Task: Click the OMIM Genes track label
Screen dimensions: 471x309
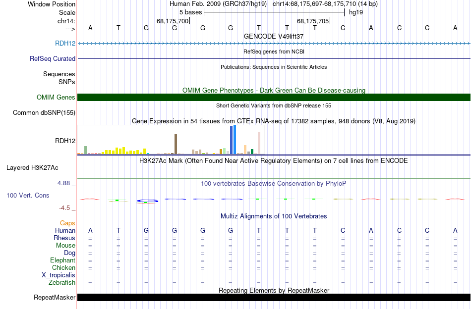Action: [x=56, y=97]
